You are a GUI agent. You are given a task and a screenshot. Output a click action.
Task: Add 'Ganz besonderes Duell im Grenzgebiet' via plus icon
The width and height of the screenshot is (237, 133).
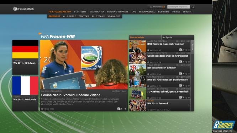(189, 62)
